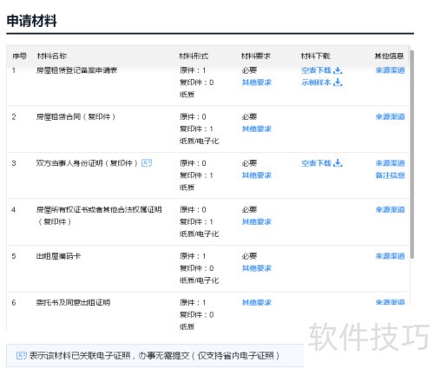The width and height of the screenshot is (434, 369).
Task: Click 其他信息 column header
Action: pyautogui.click(x=389, y=56)
